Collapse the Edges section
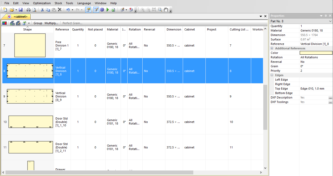Screen dimensions: 333x176 pyautogui.click(x=272, y=75)
